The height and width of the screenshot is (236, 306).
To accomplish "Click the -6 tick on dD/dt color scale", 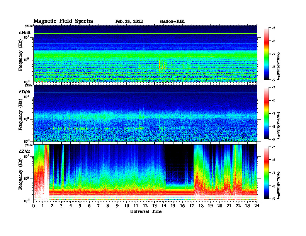I will (274, 101).
